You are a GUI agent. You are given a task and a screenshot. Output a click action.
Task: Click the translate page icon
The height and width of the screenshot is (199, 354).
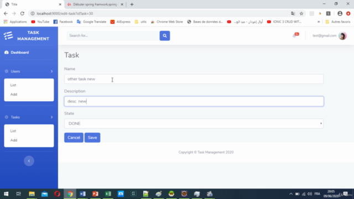[x=293, y=13]
